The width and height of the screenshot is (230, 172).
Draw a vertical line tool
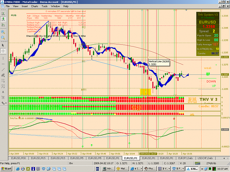[3, 58]
